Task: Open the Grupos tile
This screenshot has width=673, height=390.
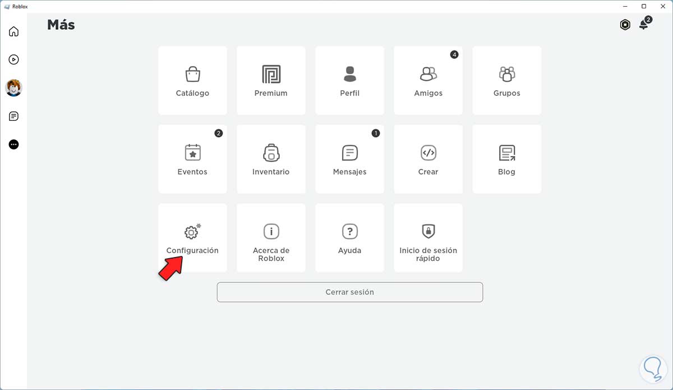Action: [506, 81]
